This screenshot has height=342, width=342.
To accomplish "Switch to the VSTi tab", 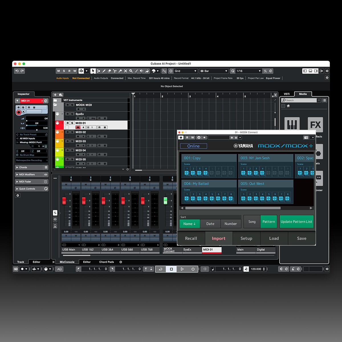I will click(x=287, y=94).
